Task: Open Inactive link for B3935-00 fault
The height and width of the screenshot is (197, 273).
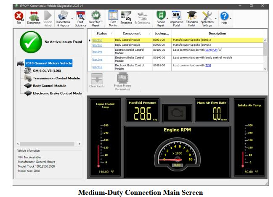Action: [97, 45]
